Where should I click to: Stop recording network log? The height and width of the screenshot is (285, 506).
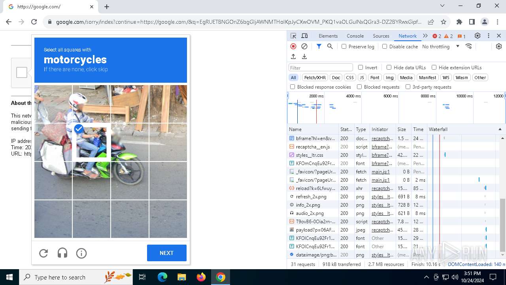pyautogui.click(x=293, y=46)
